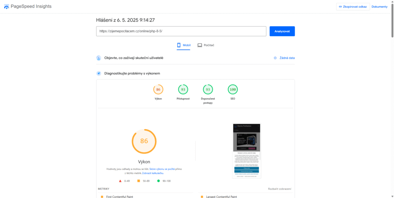Click the large 86 performance gauge
Screen dimensions: 394x198
(x=144, y=141)
